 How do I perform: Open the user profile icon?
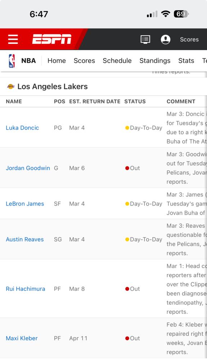tap(166, 40)
